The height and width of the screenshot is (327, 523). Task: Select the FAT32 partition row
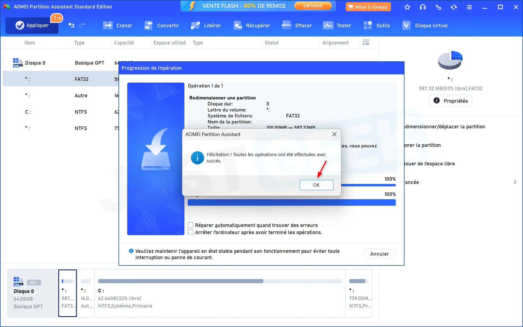[x=61, y=79]
